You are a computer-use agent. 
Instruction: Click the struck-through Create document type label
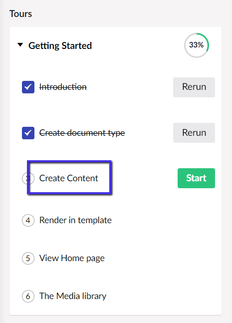coord(82,133)
